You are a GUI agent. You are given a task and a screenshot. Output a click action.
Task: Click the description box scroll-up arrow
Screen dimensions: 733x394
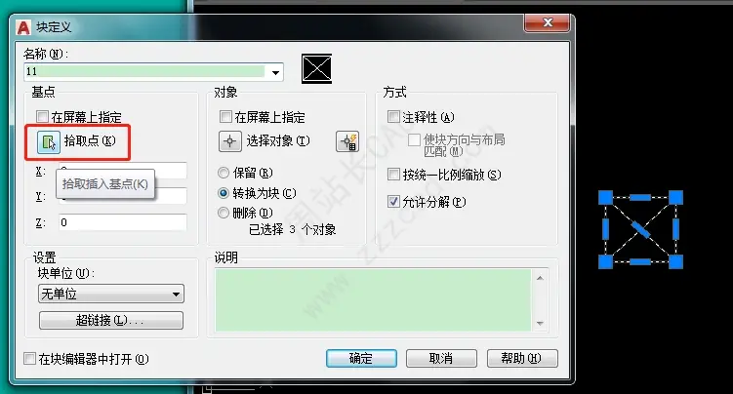tap(540, 278)
